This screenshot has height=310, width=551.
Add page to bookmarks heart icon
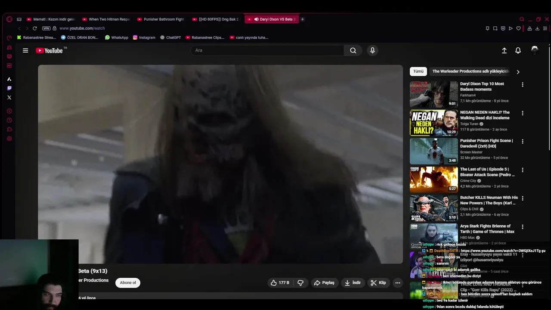click(x=518, y=28)
